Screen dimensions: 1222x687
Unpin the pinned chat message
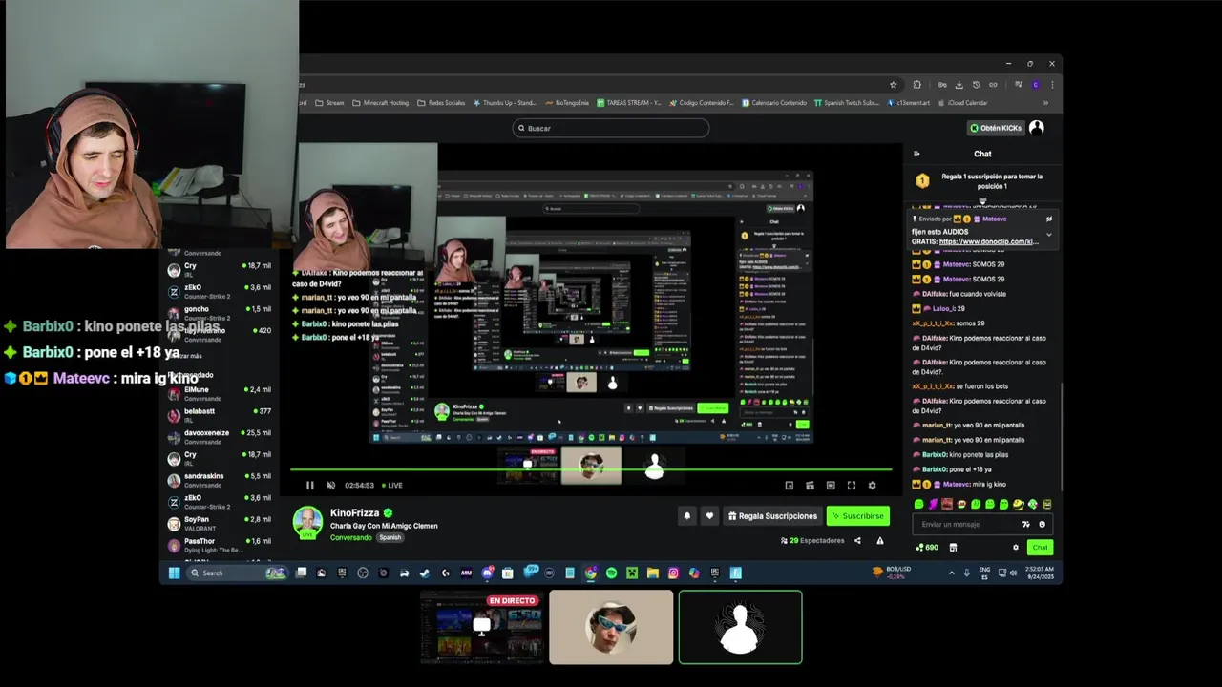(x=1048, y=219)
